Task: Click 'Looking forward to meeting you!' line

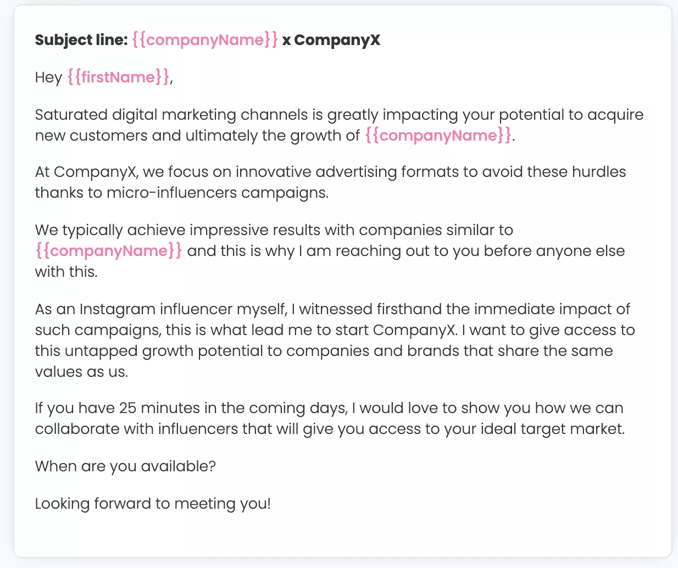Action: [153, 504]
